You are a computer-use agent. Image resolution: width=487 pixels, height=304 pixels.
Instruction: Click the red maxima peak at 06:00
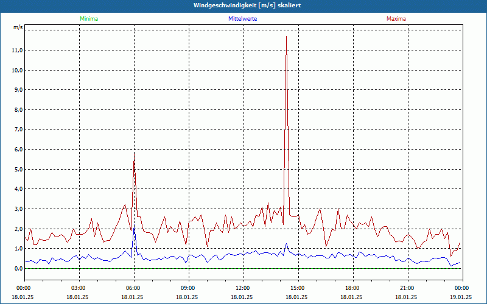pyautogui.click(x=134, y=153)
